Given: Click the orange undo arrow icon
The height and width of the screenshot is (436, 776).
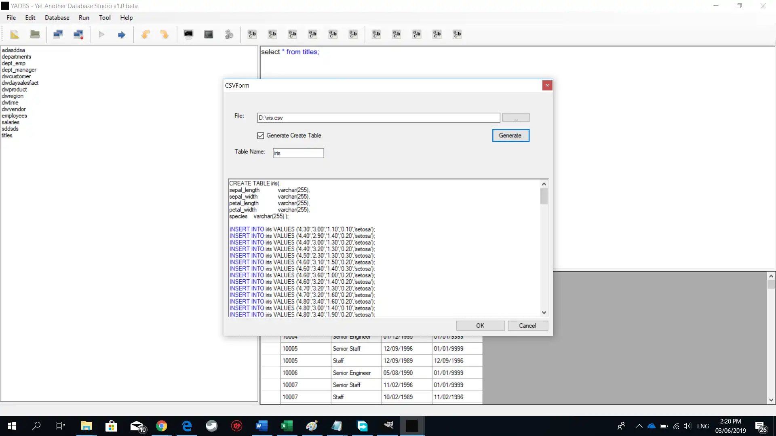Looking at the screenshot, I should pyautogui.click(x=145, y=34).
